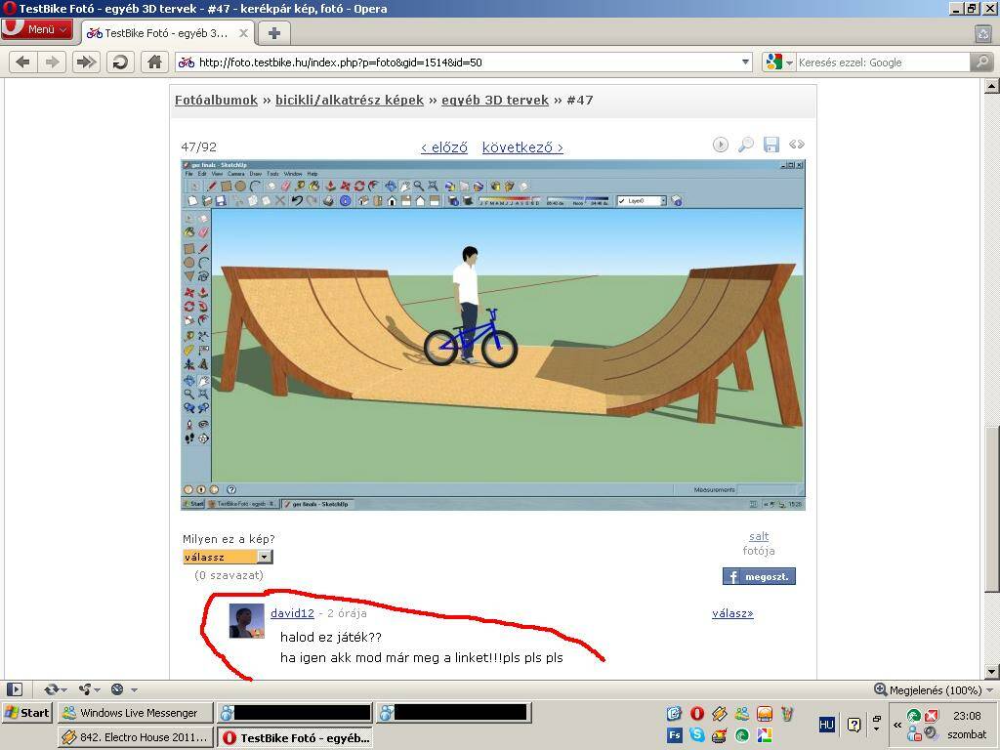The image size is (1000, 750).
Task: Go forward with the right arrow button
Action: (x=52, y=62)
